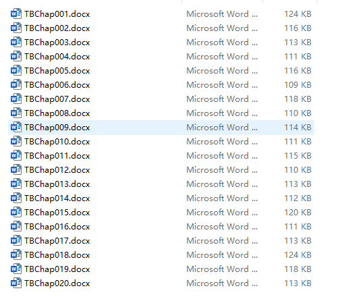Click the Word icon of TBChap018.docx

16,255
